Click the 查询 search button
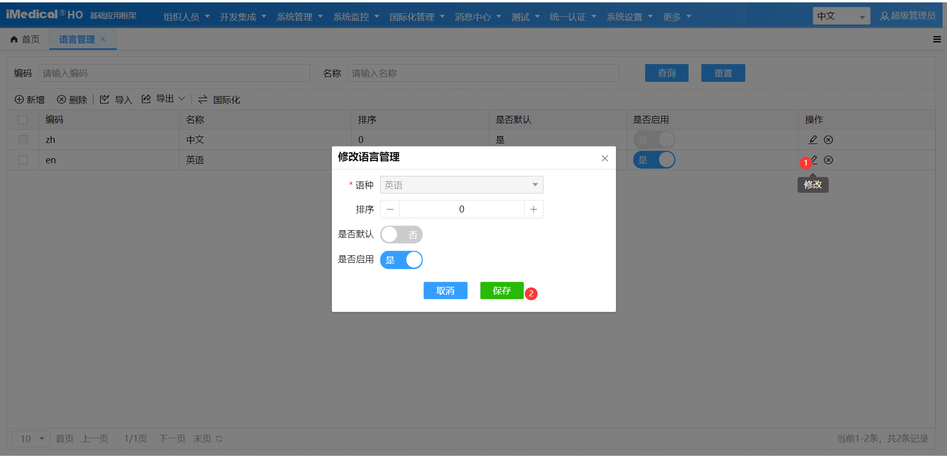This screenshot has height=456, width=947. 667,73
